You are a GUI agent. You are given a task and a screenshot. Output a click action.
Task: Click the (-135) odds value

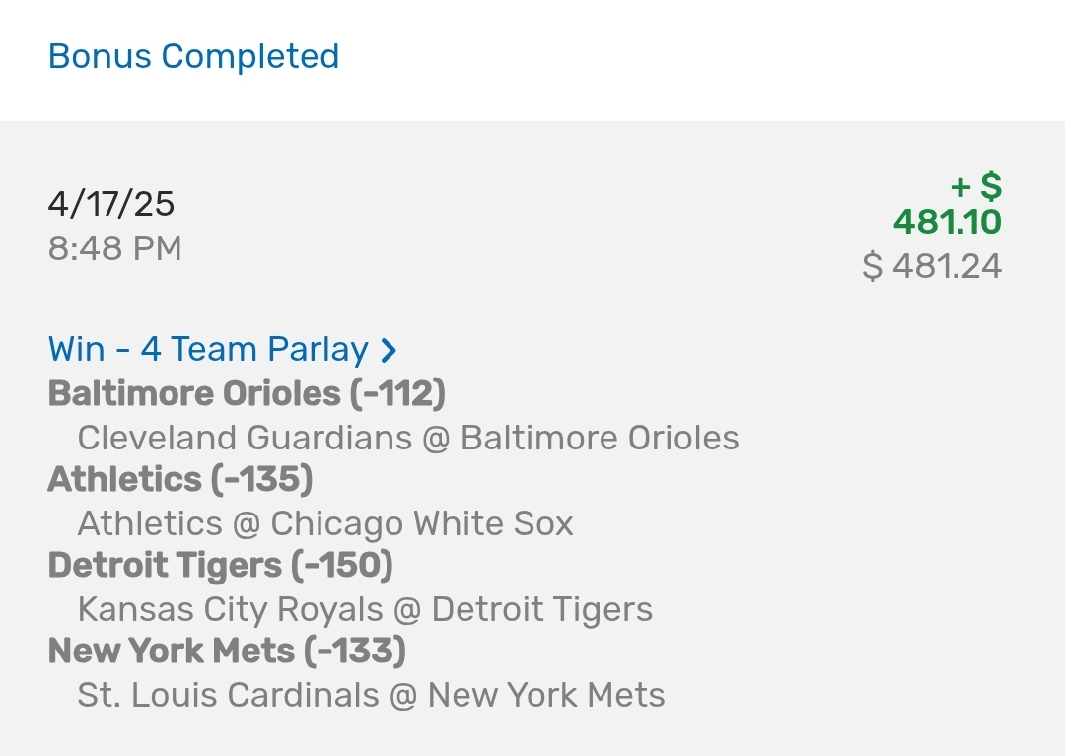pyautogui.click(x=260, y=479)
